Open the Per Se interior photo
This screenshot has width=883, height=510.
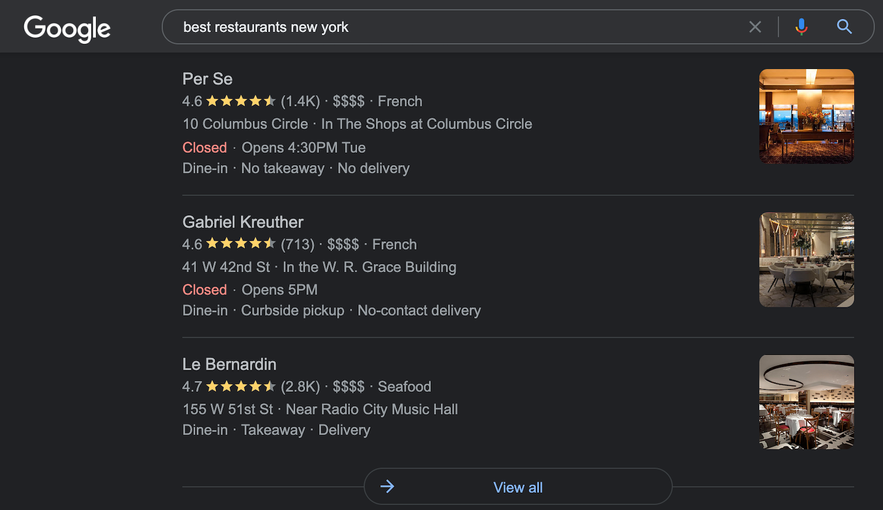(x=806, y=116)
